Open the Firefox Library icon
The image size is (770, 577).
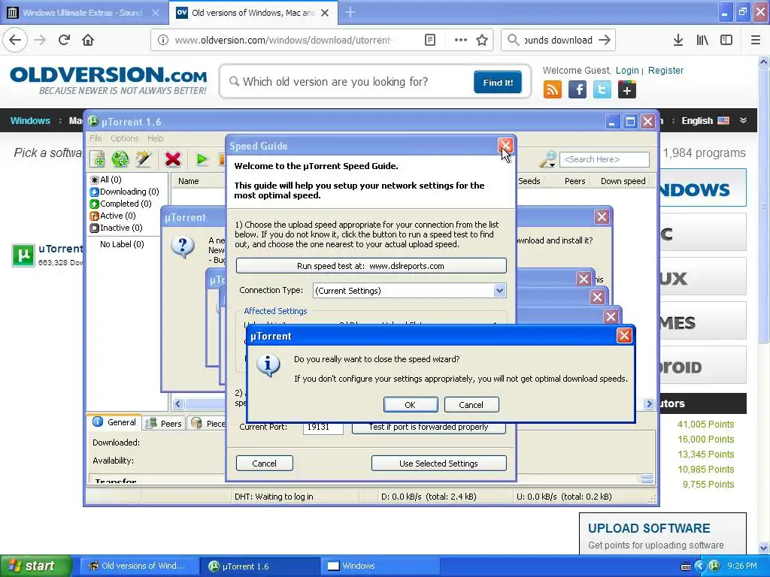702,41
